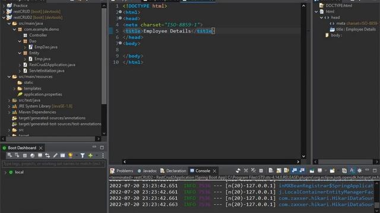Click Console terminate square button
The height and width of the screenshot is (213, 380).
tap(261, 171)
